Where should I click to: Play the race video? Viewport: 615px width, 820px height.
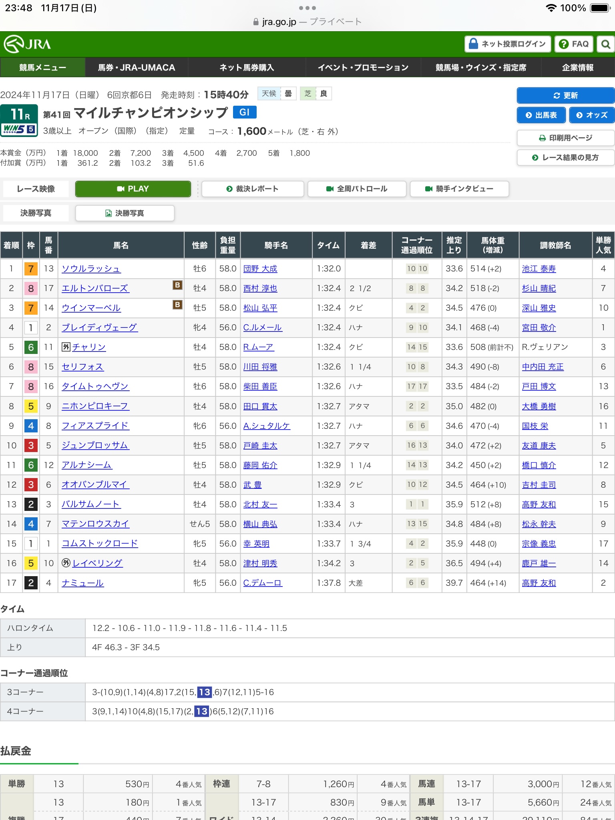coord(133,189)
